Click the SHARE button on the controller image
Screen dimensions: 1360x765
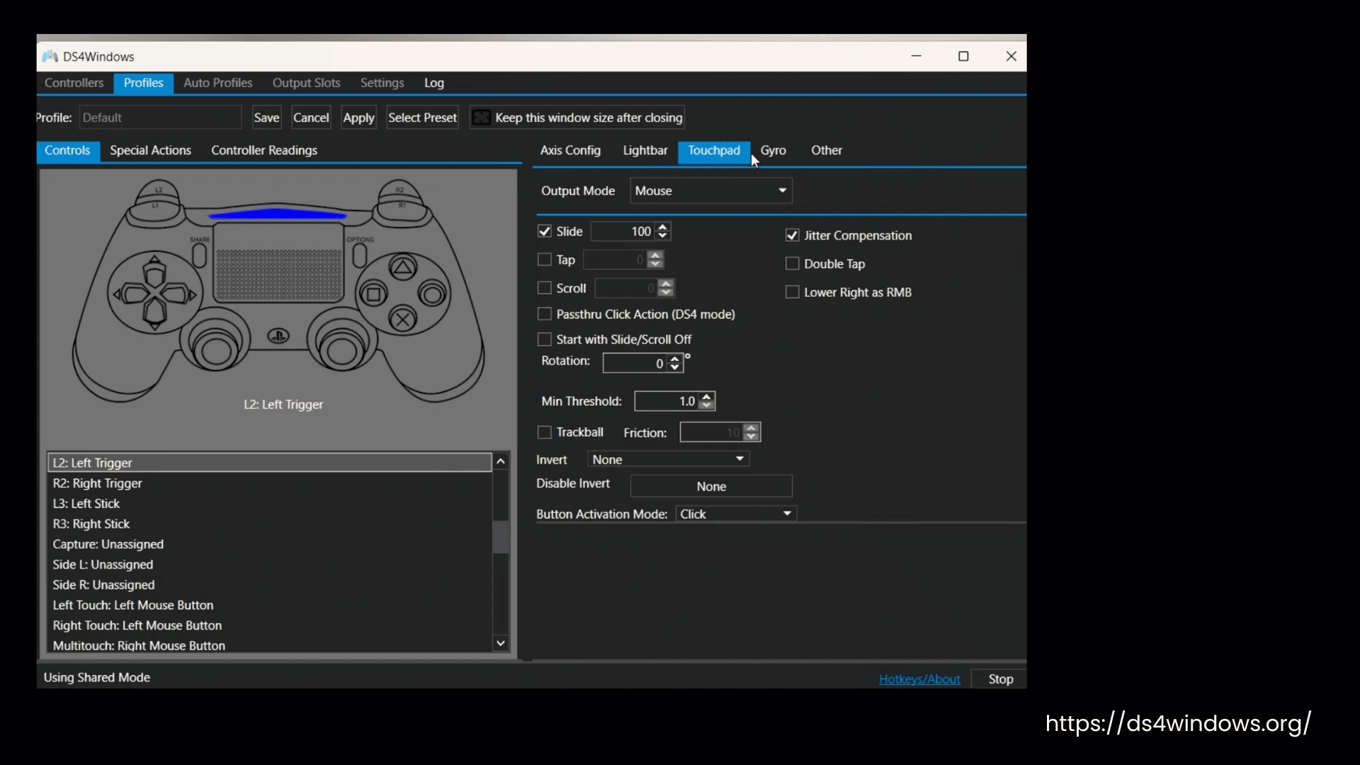(x=200, y=255)
